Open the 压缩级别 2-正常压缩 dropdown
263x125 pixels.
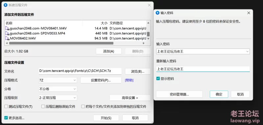(58, 98)
